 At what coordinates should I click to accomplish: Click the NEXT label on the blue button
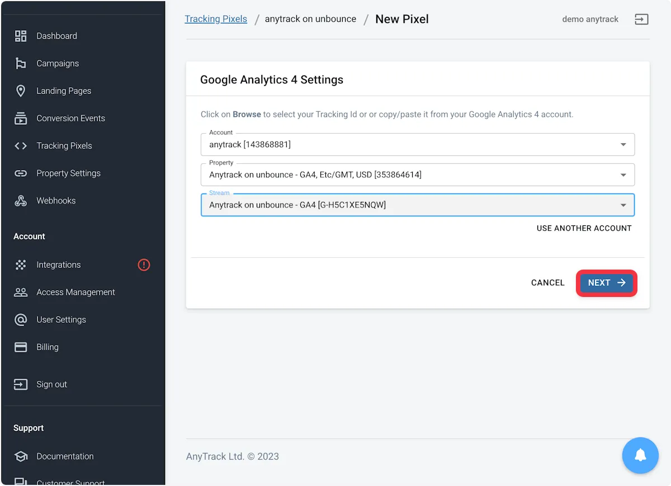pyautogui.click(x=599, y=282)
